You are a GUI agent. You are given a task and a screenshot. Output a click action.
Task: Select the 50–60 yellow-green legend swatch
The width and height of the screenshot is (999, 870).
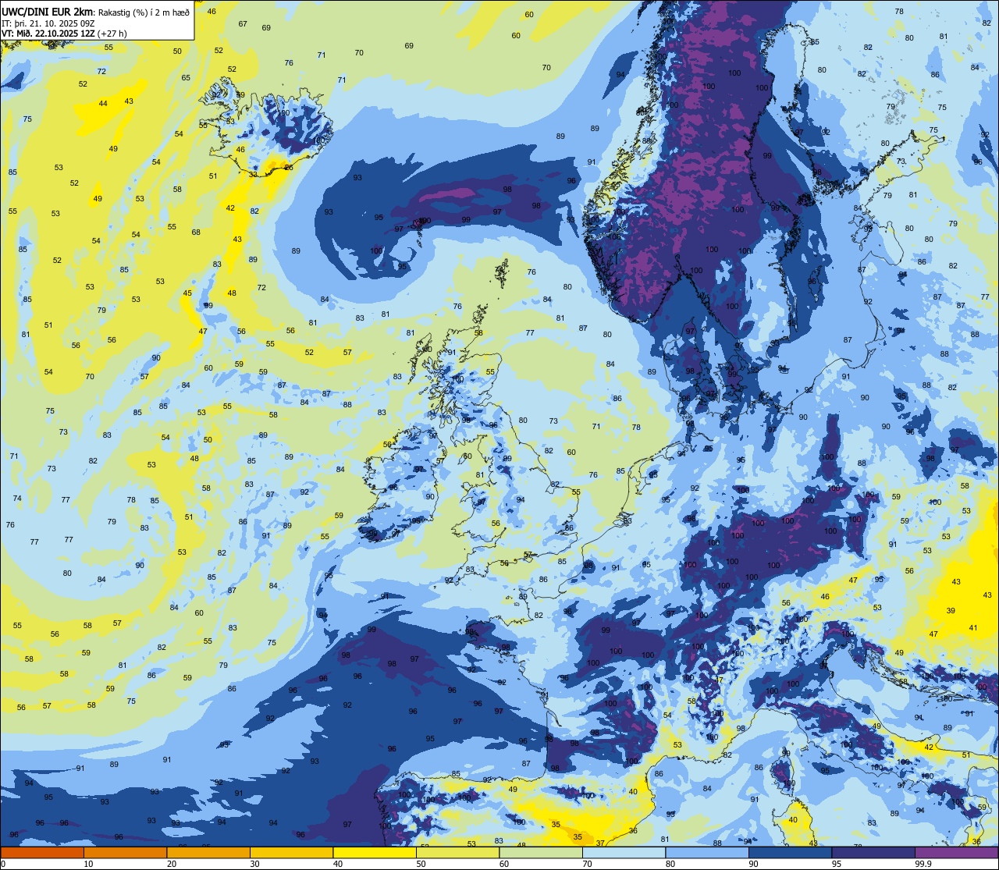(x=457, y=852)
